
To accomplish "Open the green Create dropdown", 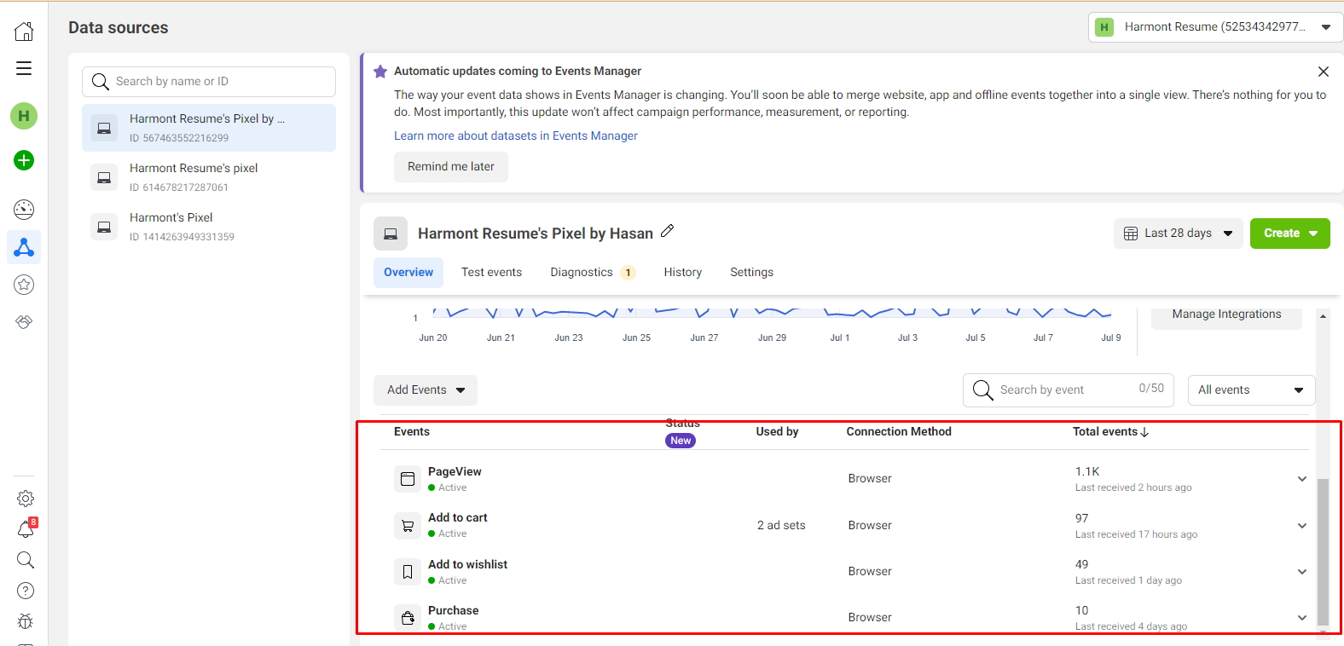I will click(1290, 234).
